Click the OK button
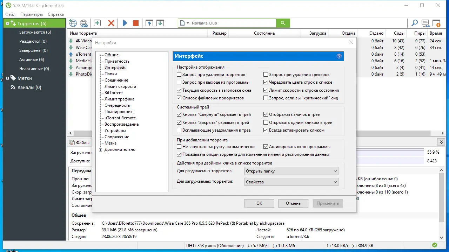This screenshot has width=449, height=252. point(259,203)
